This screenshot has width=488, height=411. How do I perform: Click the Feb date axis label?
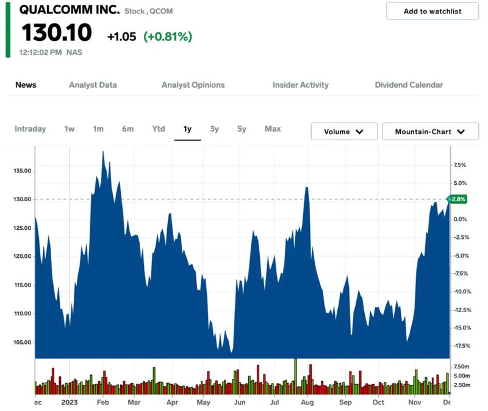point(103,402)
